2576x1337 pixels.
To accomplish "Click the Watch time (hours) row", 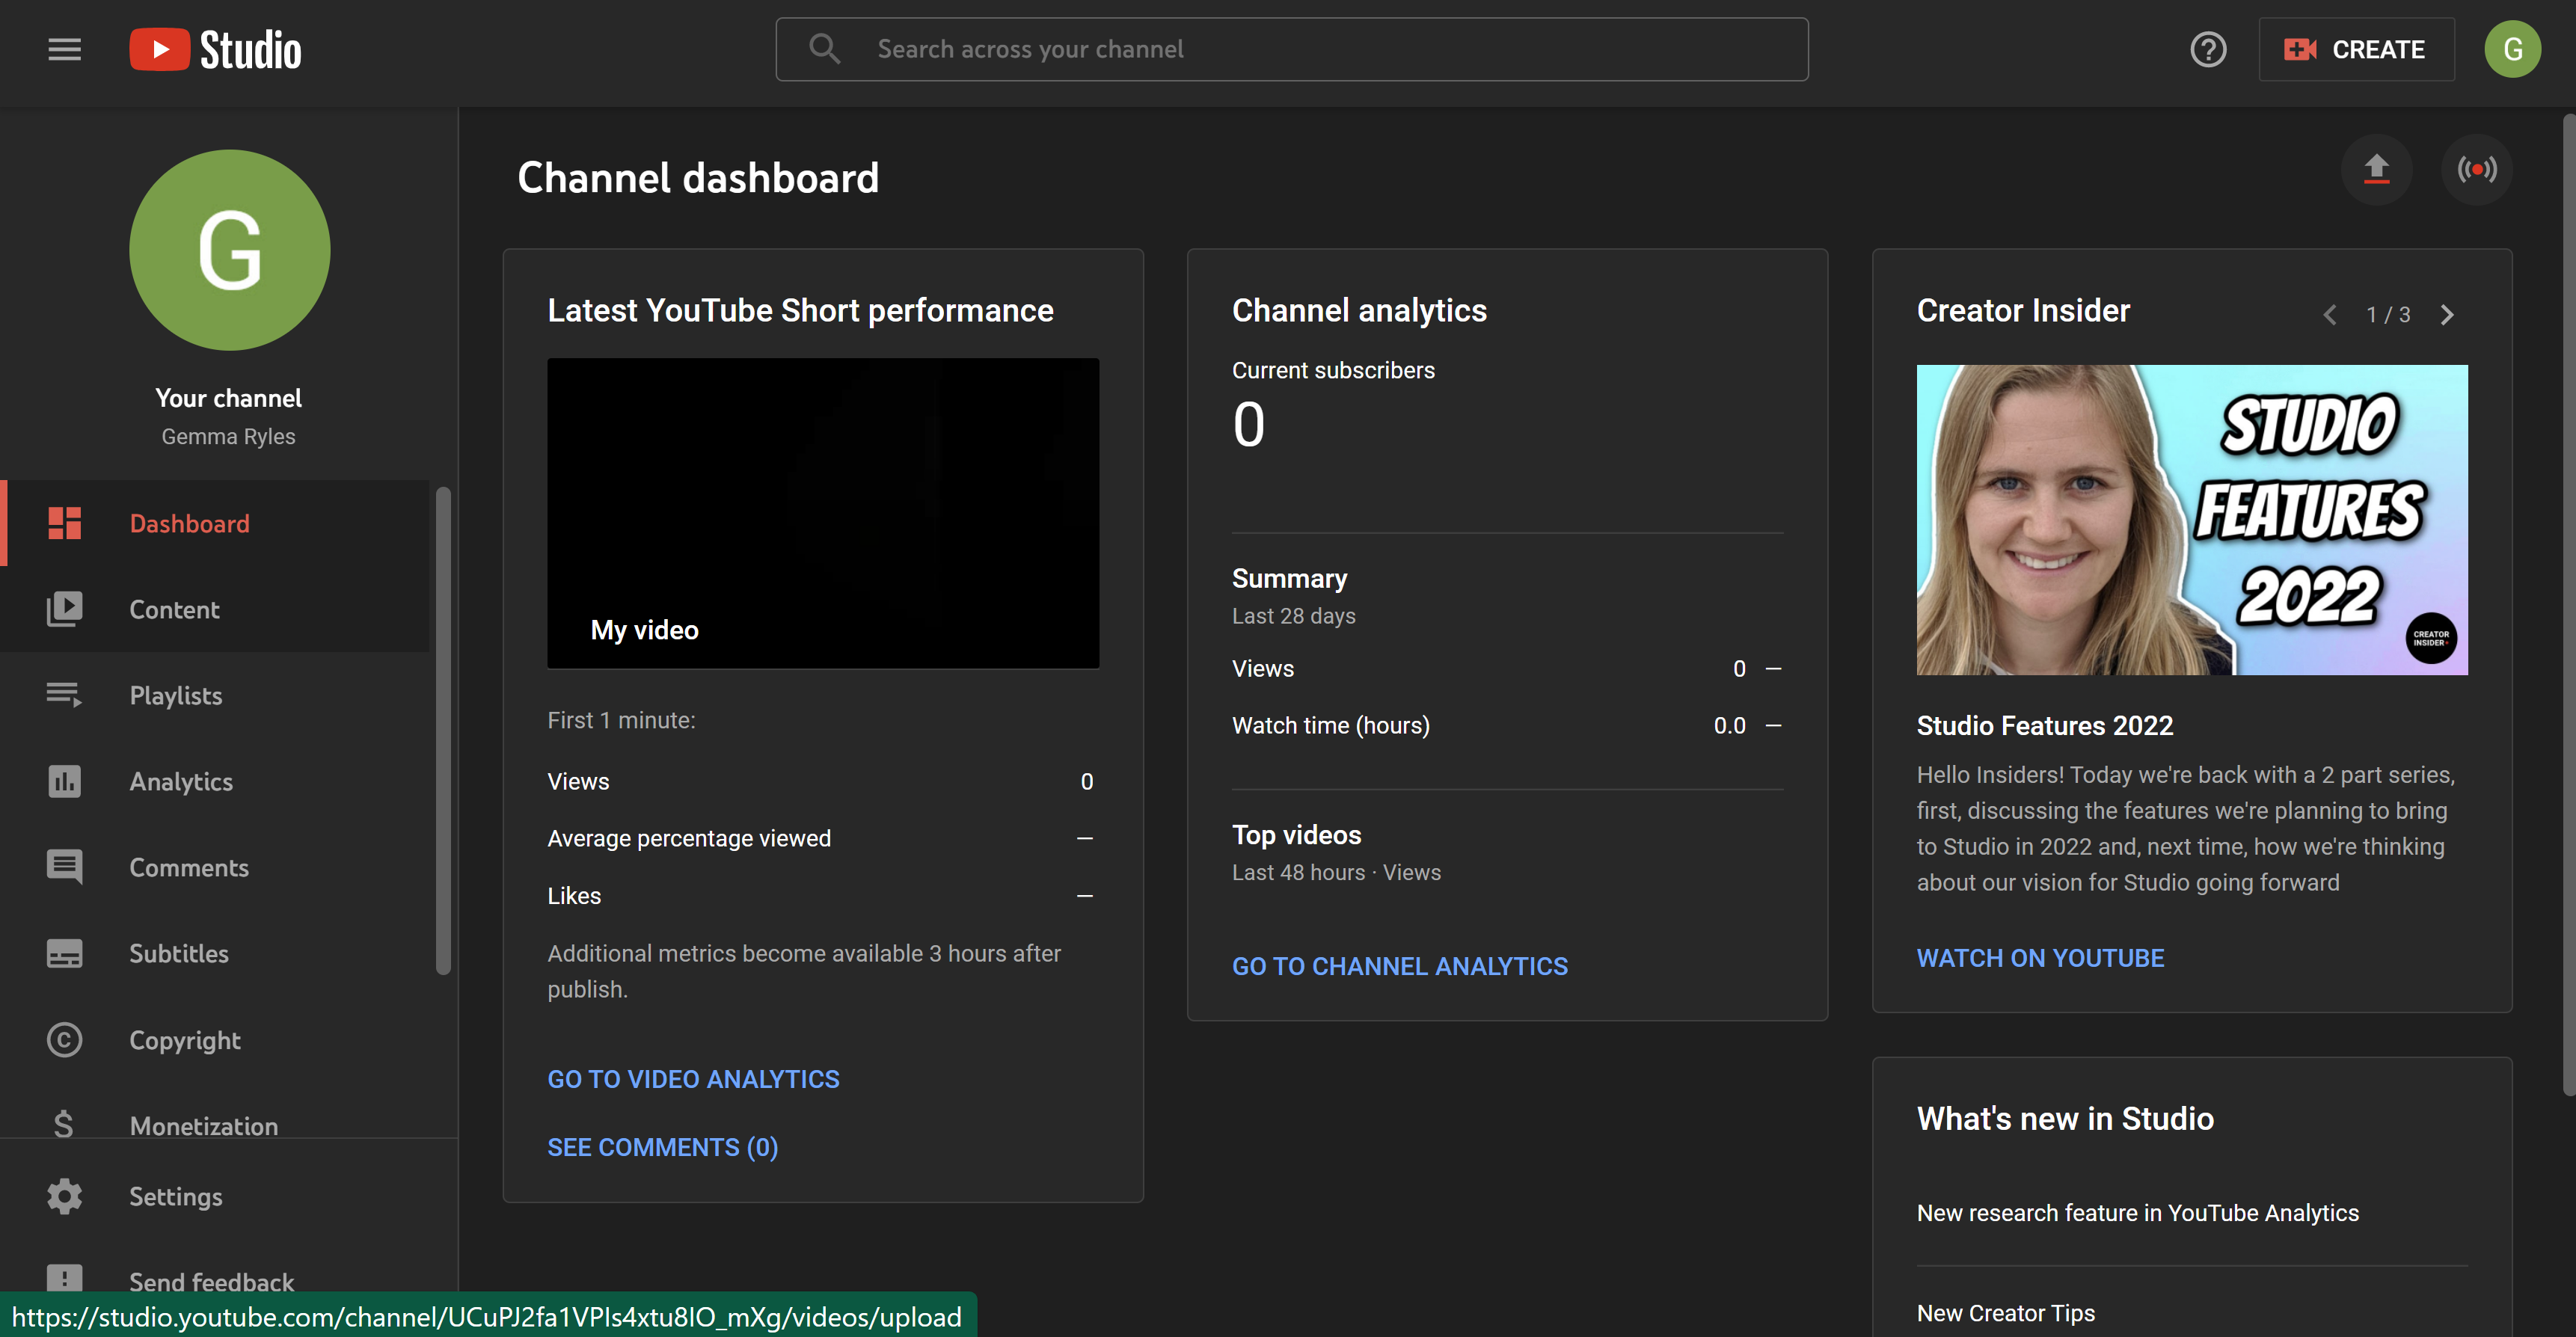I will coord(1507,725).
